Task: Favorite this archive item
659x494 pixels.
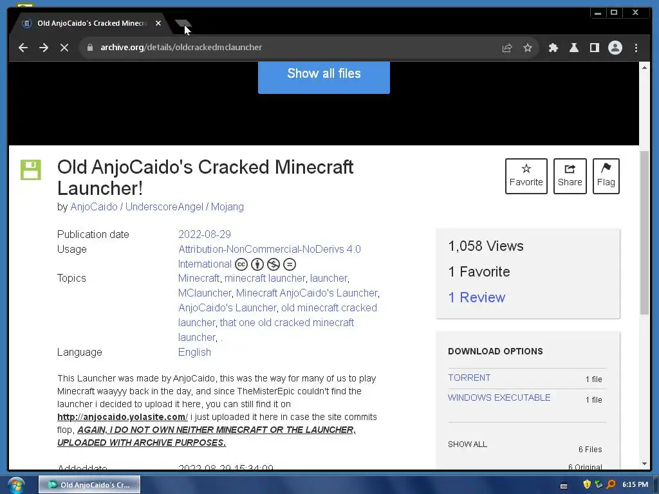Action: [x=526, y=176]
